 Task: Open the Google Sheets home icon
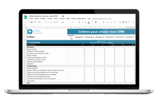[x=26, y=17]
